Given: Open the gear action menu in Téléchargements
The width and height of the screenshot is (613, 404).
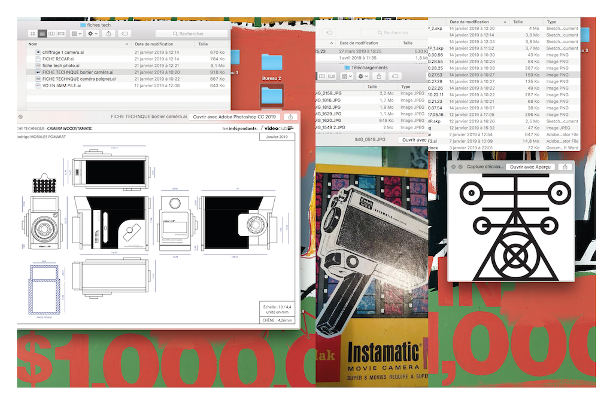Looking at the screenshot, I should click(363, 76).
